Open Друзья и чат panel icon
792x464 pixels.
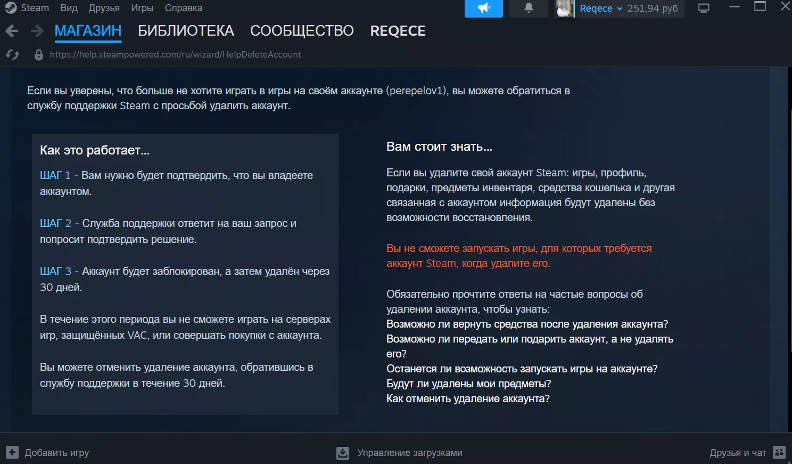pos(779,452)
